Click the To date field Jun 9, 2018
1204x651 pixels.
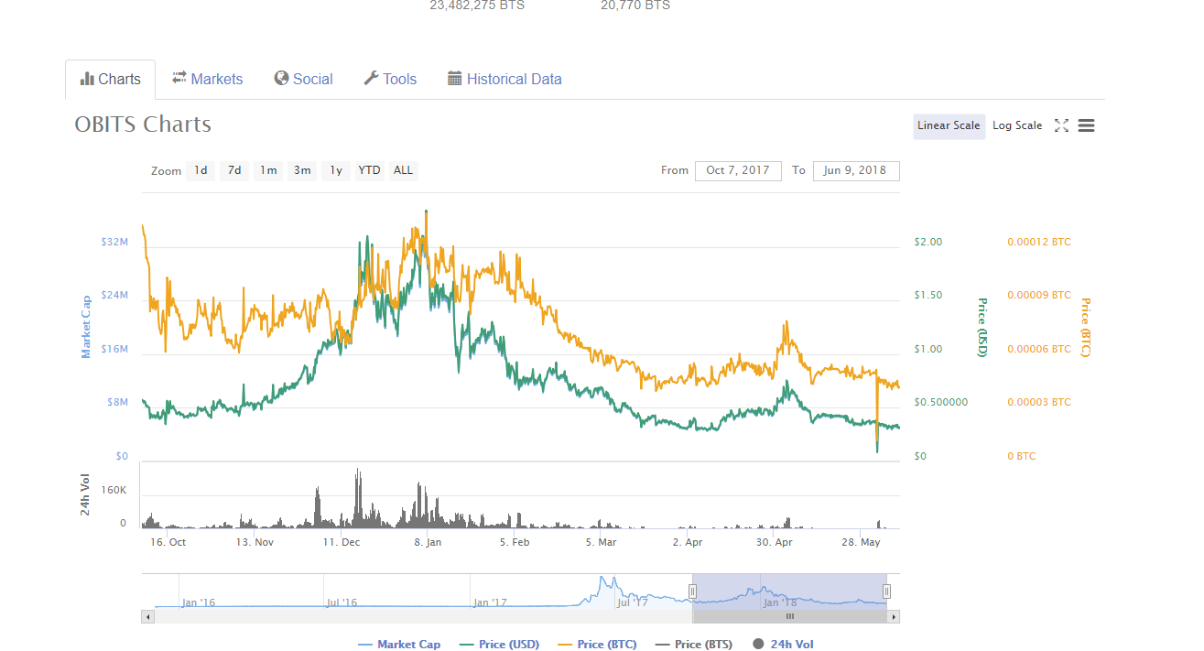coord(856,170)
